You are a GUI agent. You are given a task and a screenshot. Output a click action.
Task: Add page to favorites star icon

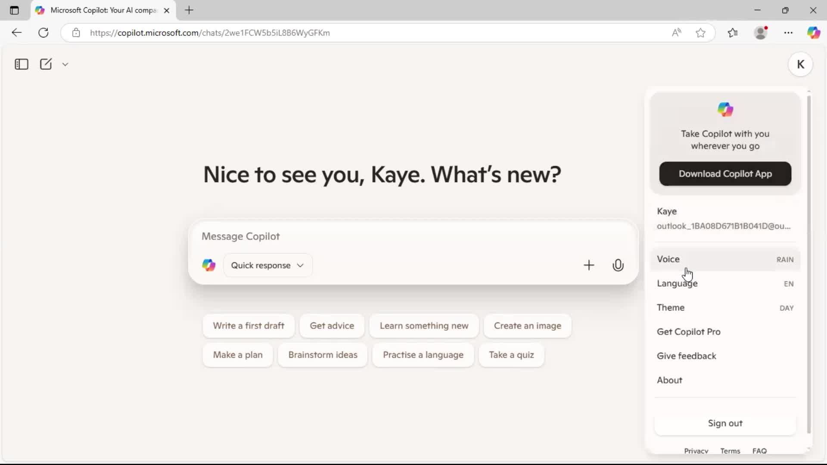(x=700, y=33)
